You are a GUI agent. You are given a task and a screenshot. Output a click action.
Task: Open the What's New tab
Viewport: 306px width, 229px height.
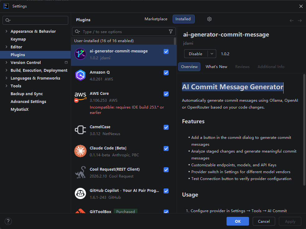[x=216, y=67]
